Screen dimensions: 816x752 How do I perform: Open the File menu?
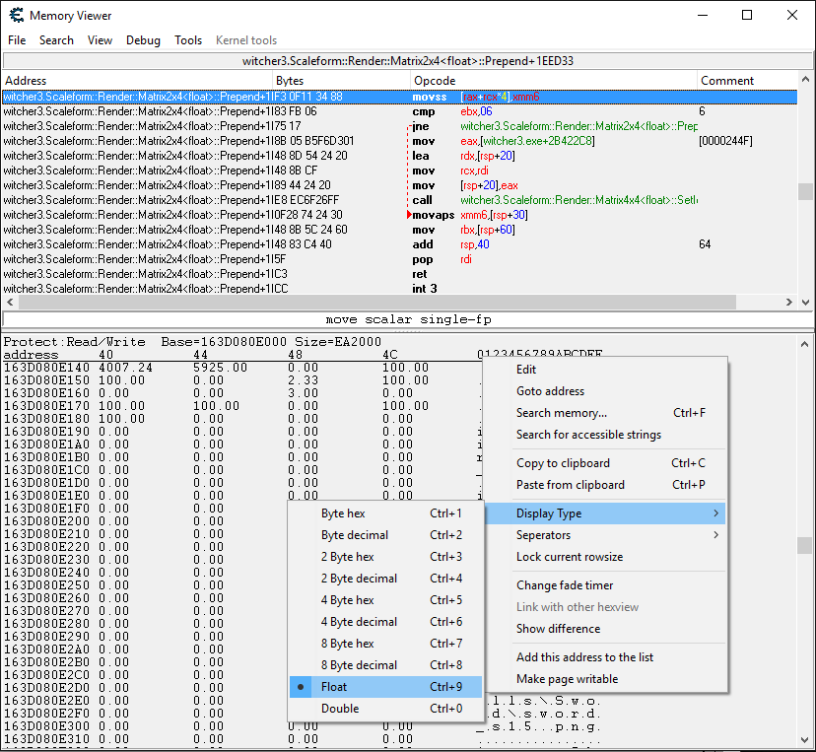(x=17, y=40)
